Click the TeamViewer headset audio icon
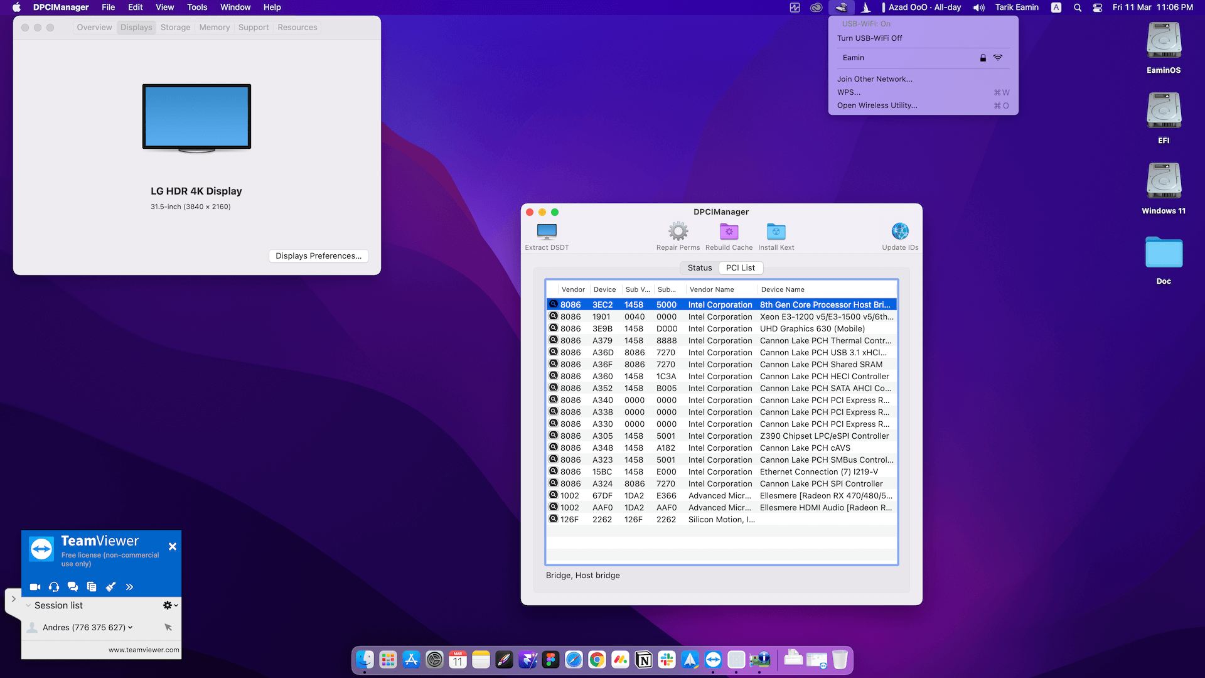Screen dimensions: 1205x678 [54, 587]
